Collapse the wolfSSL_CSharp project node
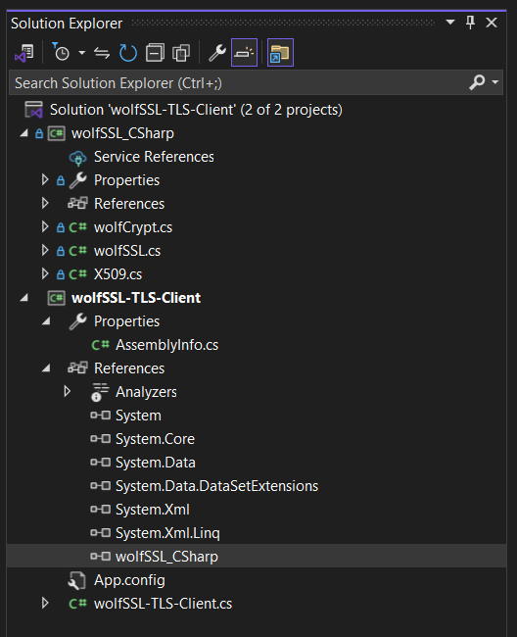The height and width of the screenshot is (637, 517). point(24,133)
